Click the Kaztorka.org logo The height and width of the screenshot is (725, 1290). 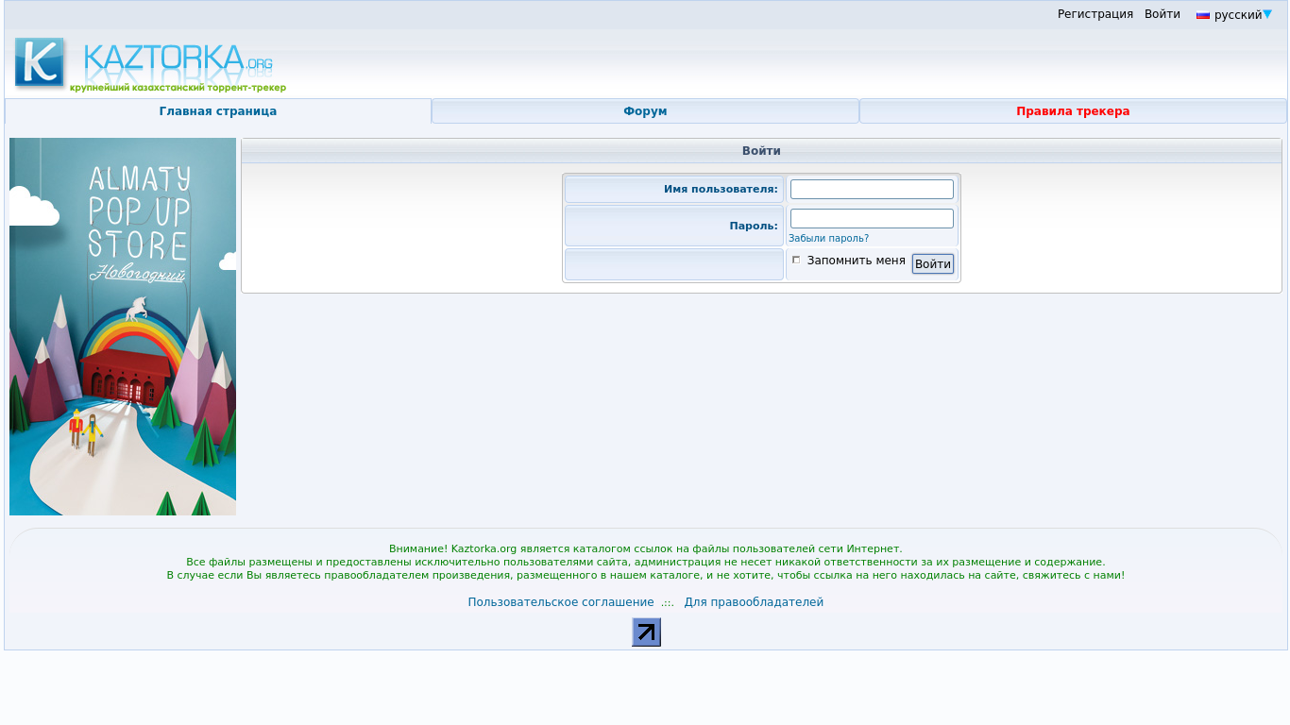[150, 64]
